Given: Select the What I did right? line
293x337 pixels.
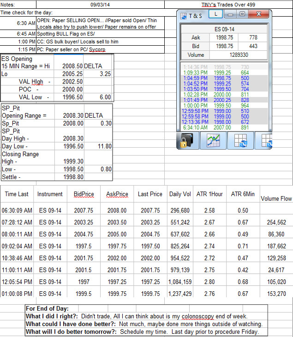Looking at the screenshot, I should 137,316.
